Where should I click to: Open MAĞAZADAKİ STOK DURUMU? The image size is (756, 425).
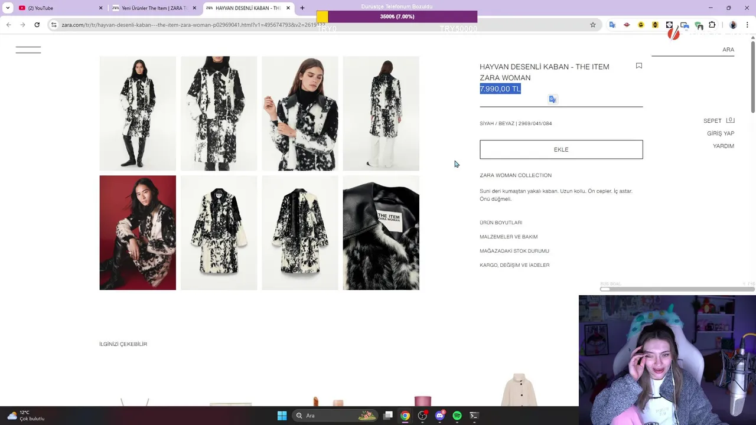[x=514, y=251]
